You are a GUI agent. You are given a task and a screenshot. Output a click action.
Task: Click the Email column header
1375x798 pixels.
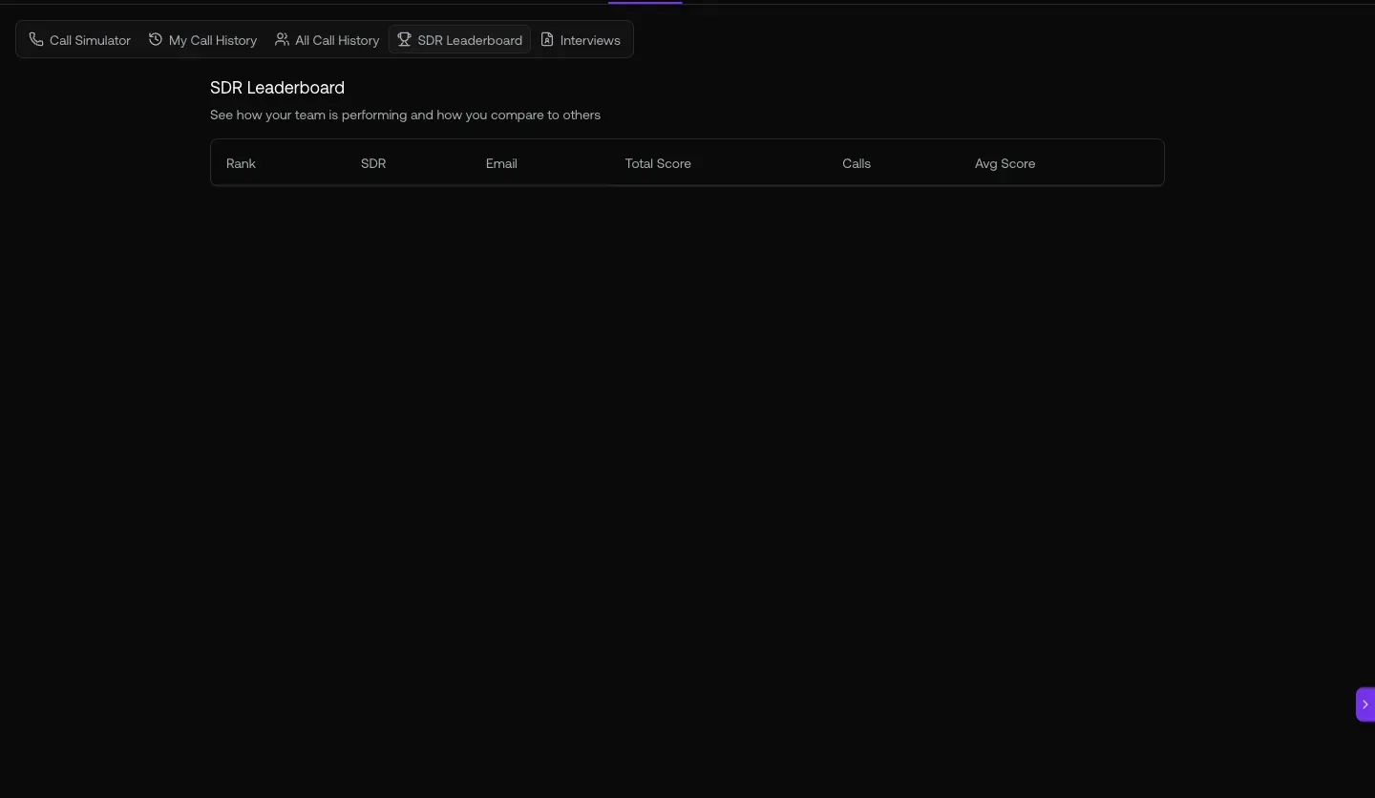(501, 163)
